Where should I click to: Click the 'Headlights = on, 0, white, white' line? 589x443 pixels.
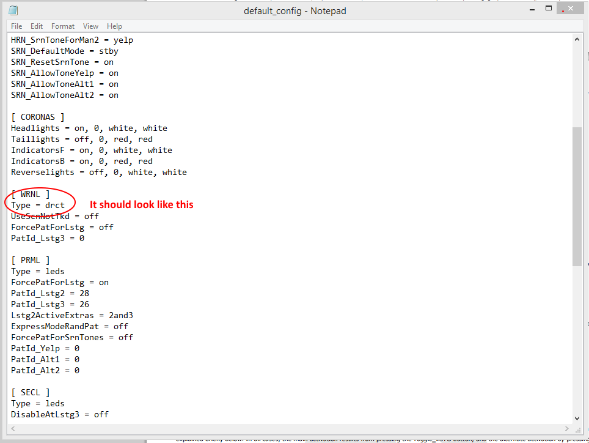coord(89,128)
